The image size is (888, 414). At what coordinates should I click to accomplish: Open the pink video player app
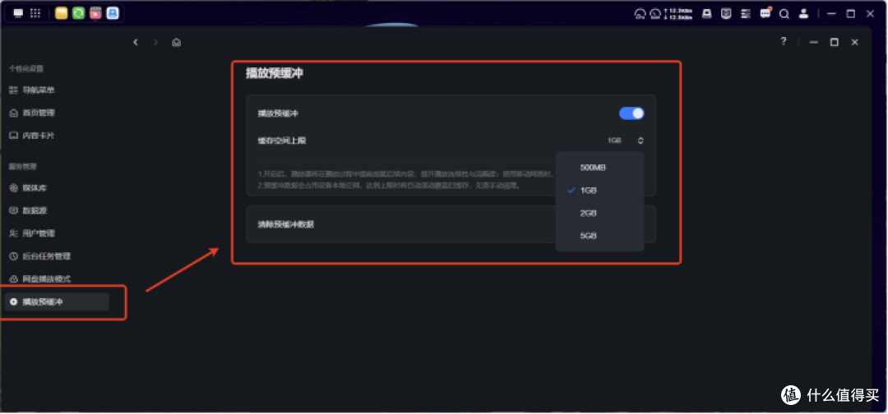[x=95, y=14]
